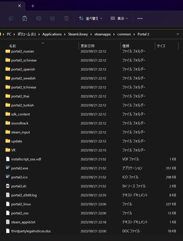Click the chevron after PC in the breadcrumb
183x241 pixels.
pyautogui.click(x=14, y=34)
